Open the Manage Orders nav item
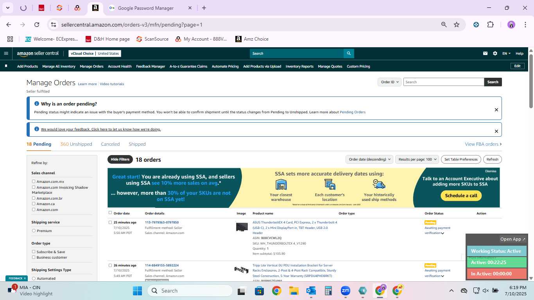 (91, 66)
